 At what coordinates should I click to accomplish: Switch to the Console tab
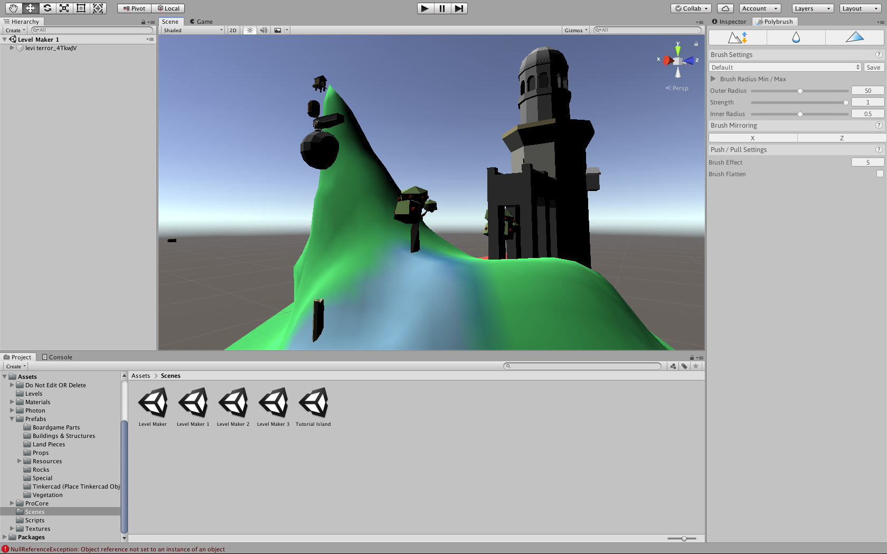(57, 357)
